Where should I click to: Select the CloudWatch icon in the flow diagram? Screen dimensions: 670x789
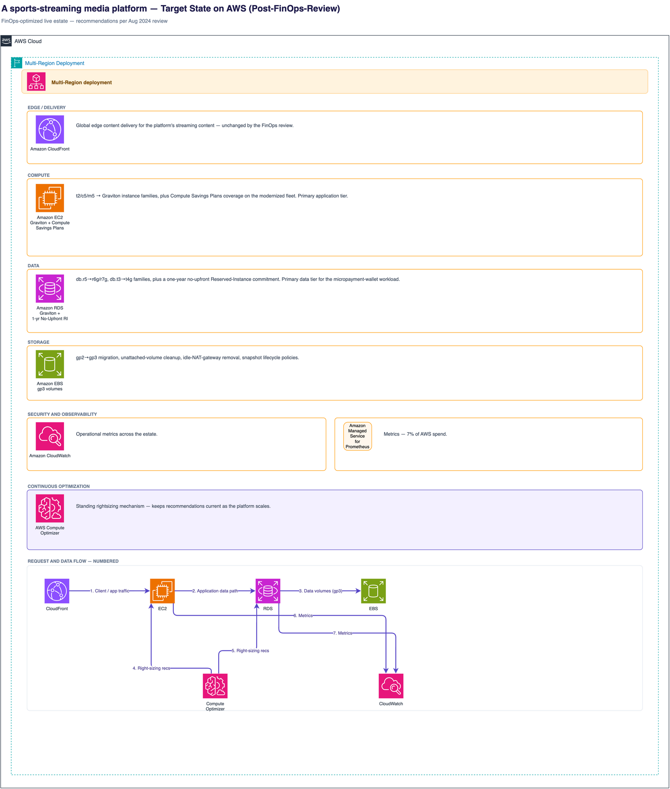point(391,686)
